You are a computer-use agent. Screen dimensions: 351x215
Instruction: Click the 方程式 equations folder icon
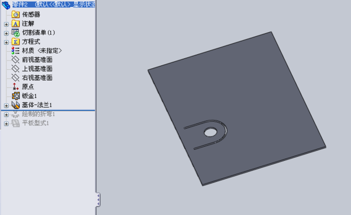click(15, 42)
